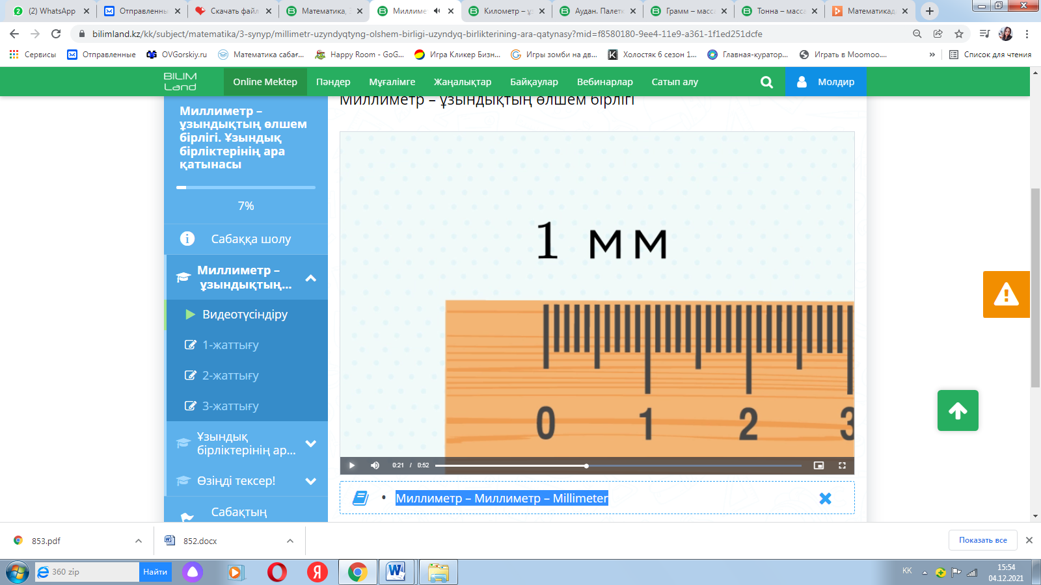Click the address bar URL
The height and width of the screenshot is (585, 1041).
click(x=427, y=34)
